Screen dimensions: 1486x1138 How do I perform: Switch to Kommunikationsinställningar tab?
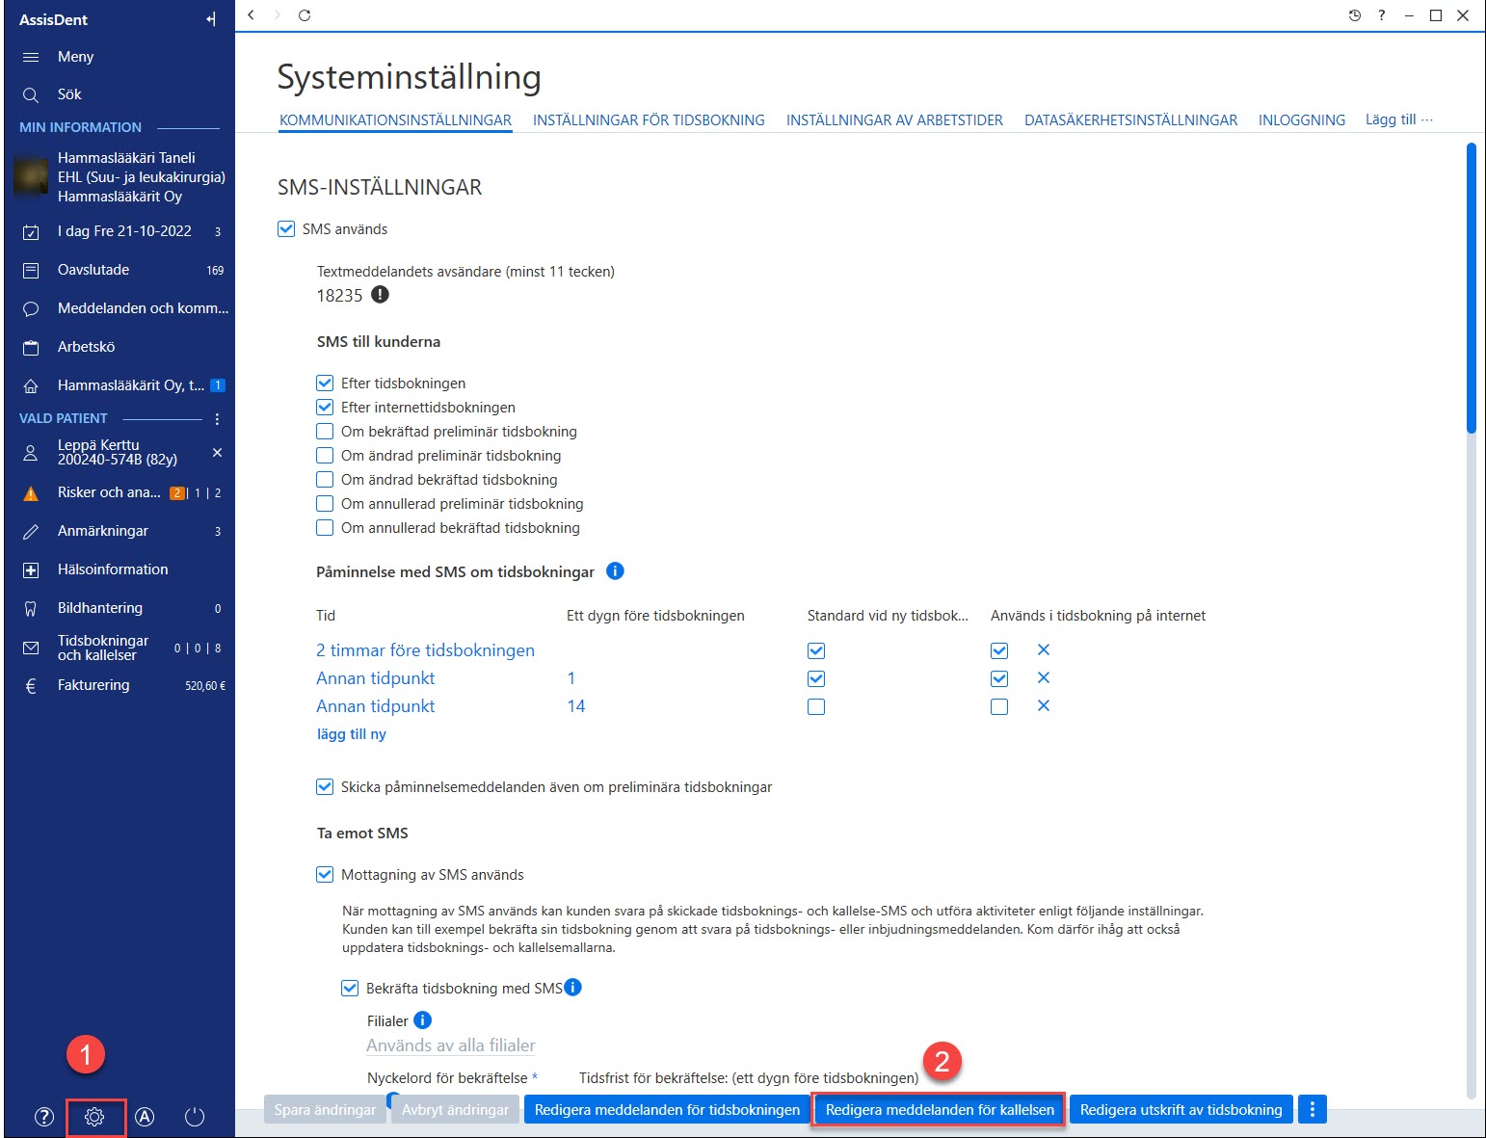(395, 120)
